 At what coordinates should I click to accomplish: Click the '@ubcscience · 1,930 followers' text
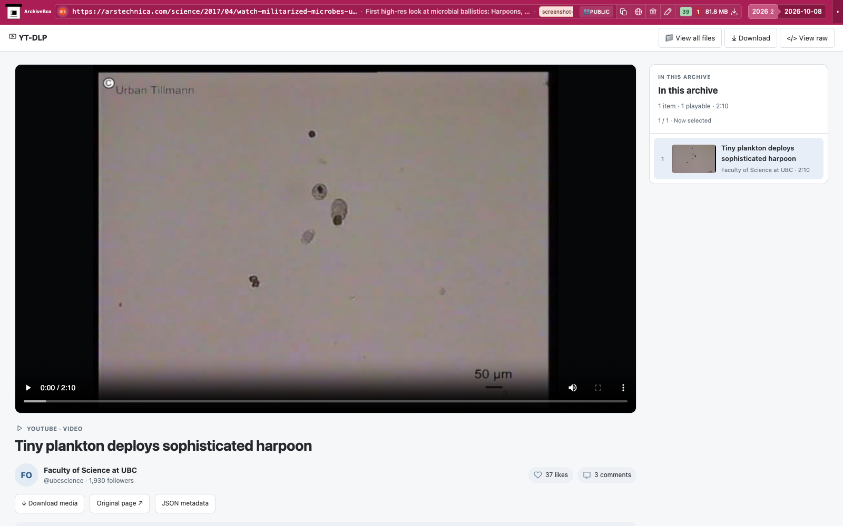(x=89, y=481)
